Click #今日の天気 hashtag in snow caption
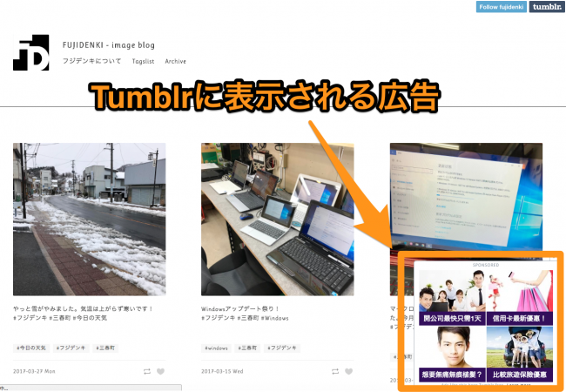The height and width of the screenshot is (392, 566). [91, 318]
